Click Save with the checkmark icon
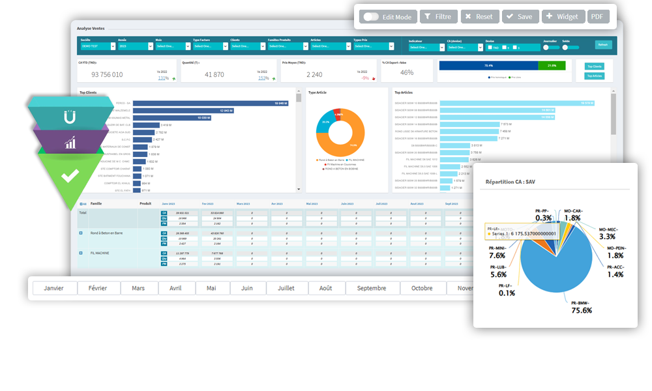The image size is (652, 391). 519,17
